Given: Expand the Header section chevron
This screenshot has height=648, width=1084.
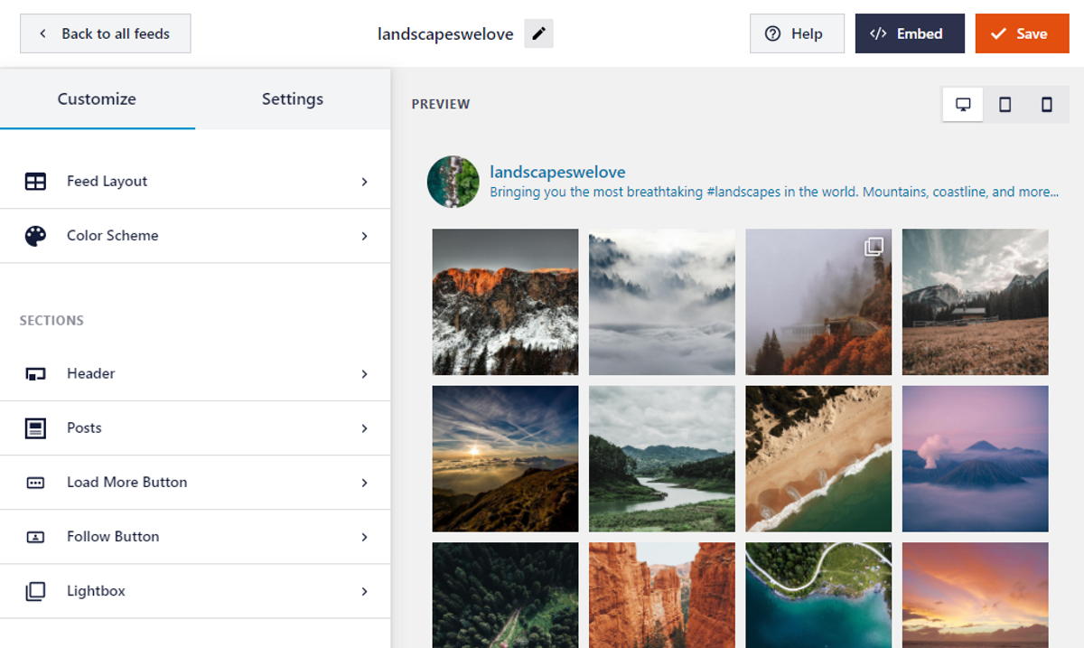Looking at the screenshot, I should tap(364, 374).
